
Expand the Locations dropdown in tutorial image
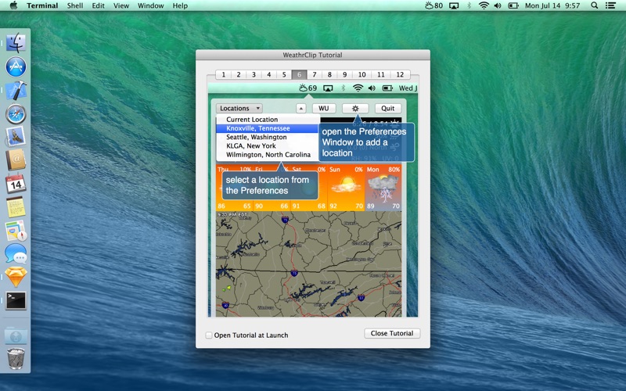pos(239,108)
